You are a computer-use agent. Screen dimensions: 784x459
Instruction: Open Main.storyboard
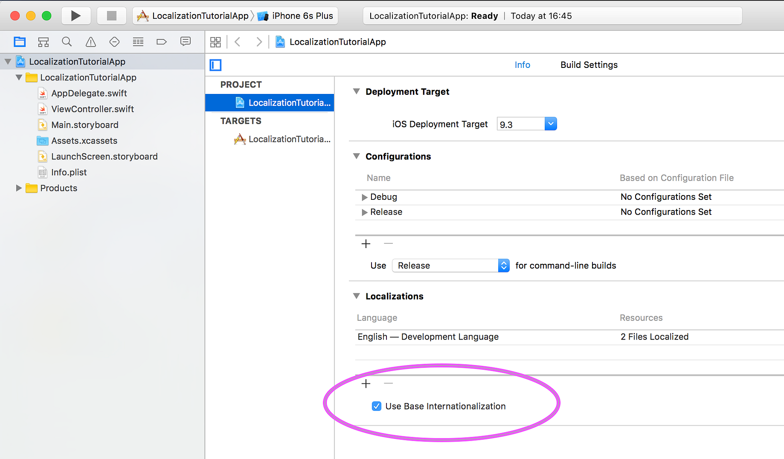click(x=85, y=125)
